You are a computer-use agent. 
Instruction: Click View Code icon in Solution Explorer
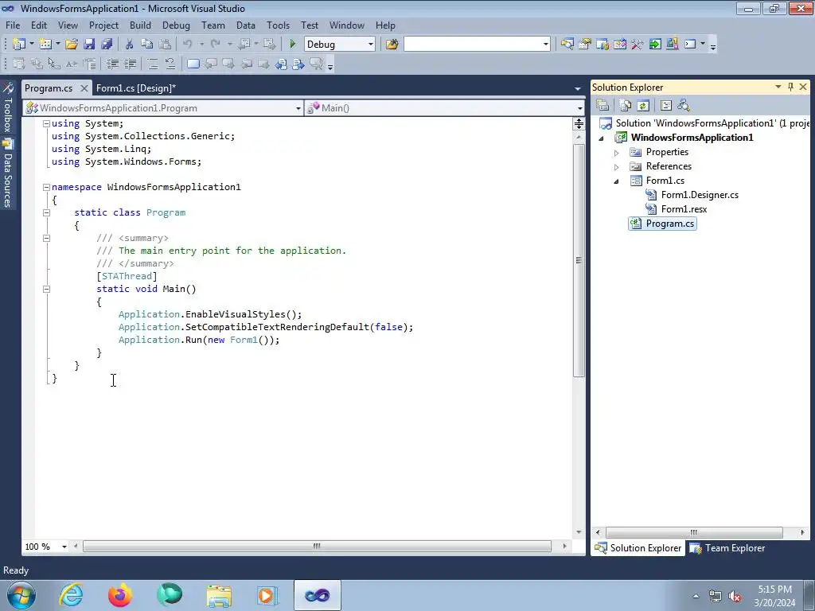(x=666, y=106)
